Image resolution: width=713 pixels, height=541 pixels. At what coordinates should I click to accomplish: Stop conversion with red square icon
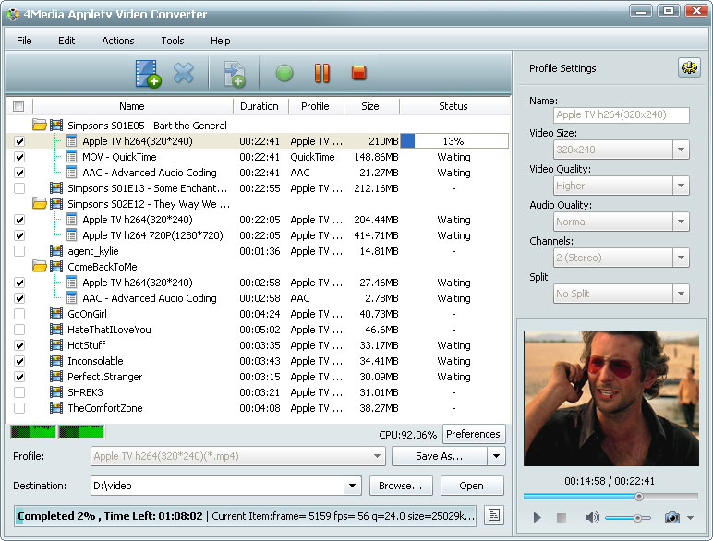[358, 73]
